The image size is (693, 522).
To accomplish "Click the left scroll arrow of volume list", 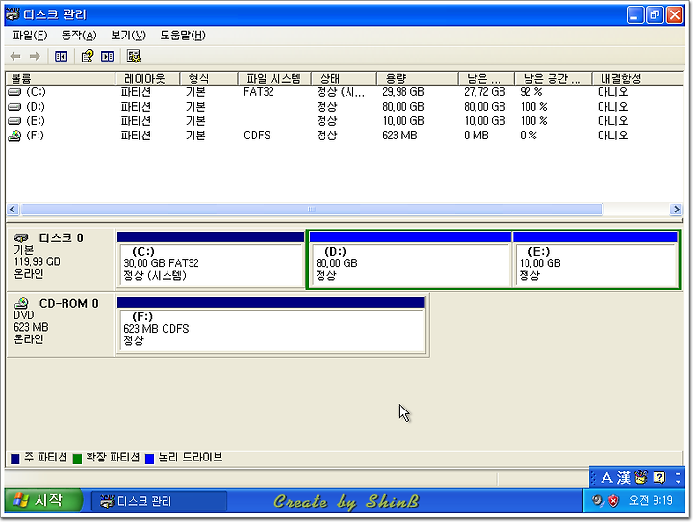I will point(13,210).
